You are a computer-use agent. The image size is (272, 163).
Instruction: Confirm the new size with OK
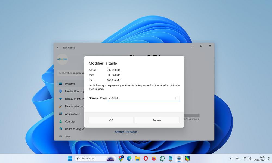coord(111,120)
